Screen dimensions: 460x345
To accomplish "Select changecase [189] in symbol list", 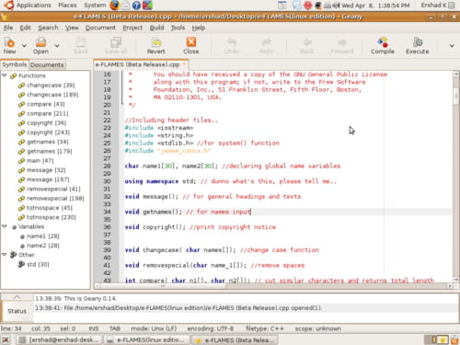I will [52, 95].
